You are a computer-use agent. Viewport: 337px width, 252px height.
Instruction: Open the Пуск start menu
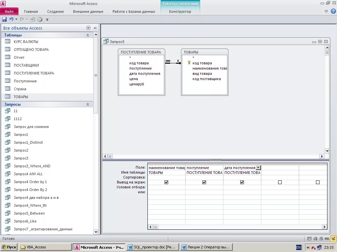tap(9, 247)
